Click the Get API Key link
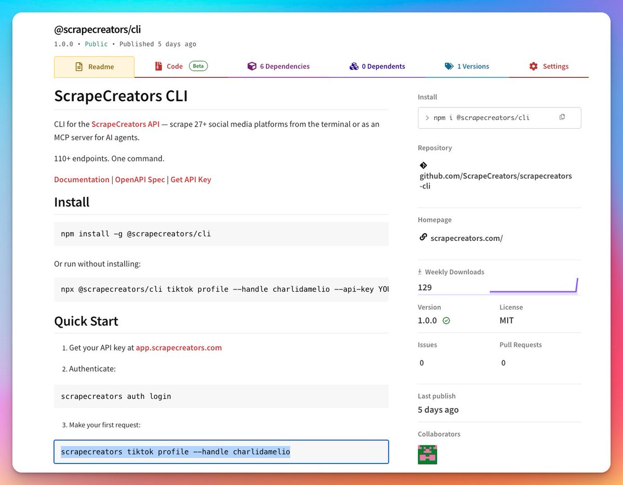This screenshot has height=485, width=623. (191, 180)
